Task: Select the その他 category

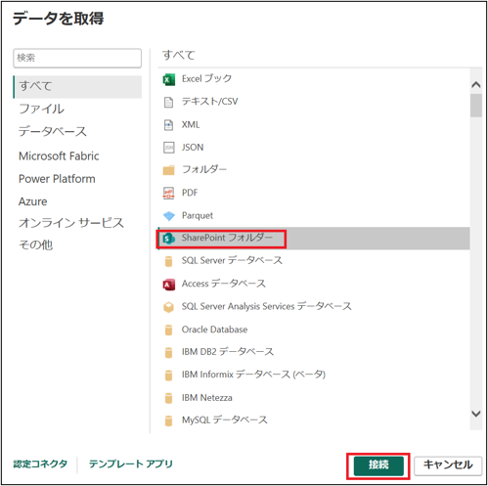Action: click(35, 244)
